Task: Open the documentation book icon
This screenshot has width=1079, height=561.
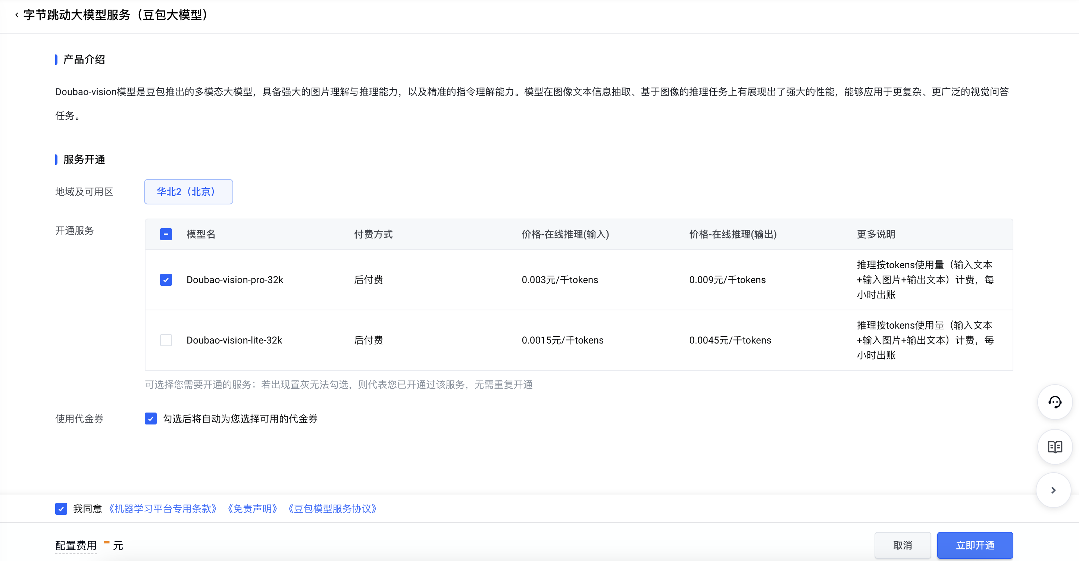Action: click(1054, 447)
